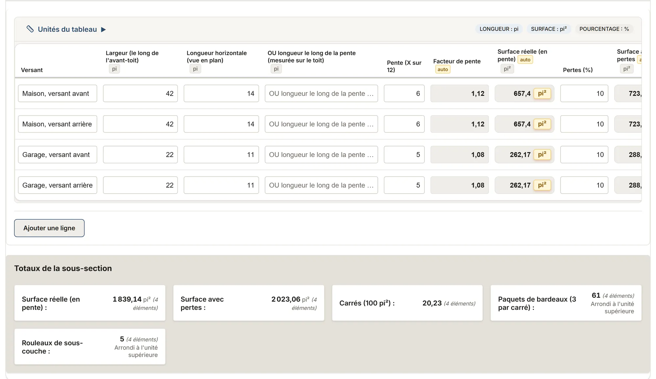
Task: Click pi² unit badge in Garage, versant arrière row
Action: tap(542, 185)
